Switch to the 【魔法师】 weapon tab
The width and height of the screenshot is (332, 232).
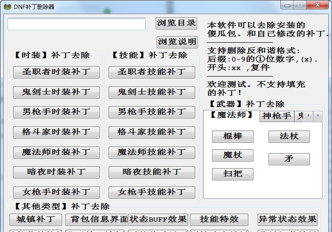pos(231,116)
